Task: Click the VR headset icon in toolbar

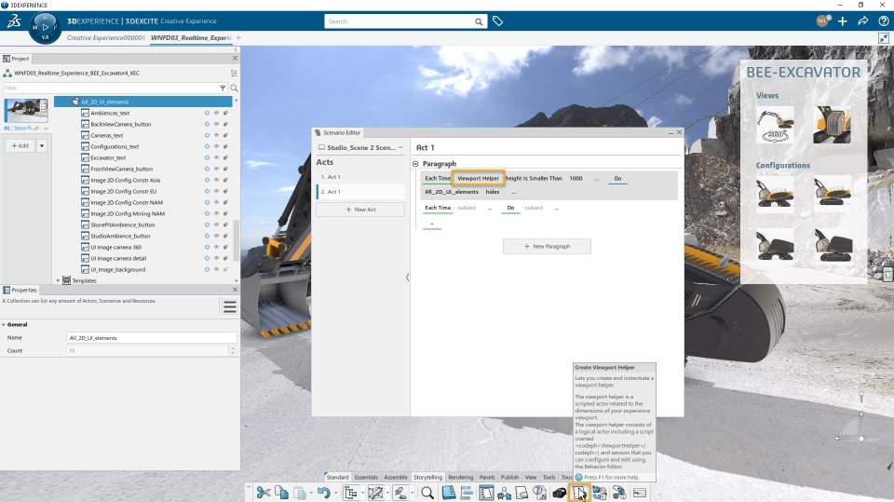Action: (560, 493)
